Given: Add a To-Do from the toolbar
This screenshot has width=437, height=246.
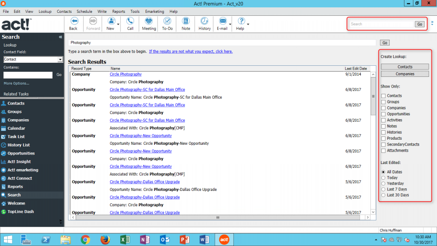Looking at the screenshot, I should pyautogui.click(x=167, y=24).
